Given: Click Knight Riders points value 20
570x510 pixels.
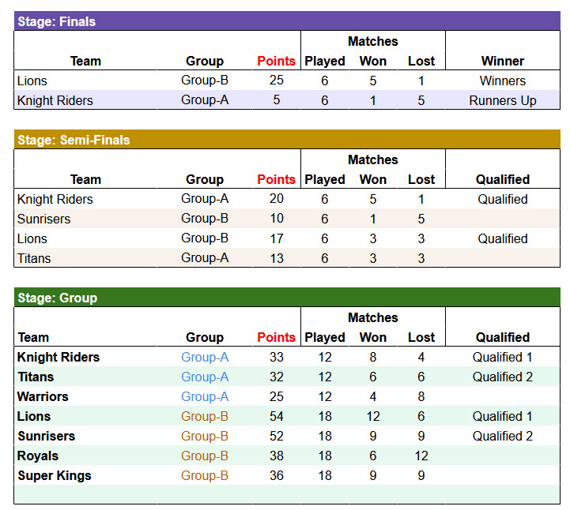Looking at the screenshot, I should pyautogui.click(x=276, y=199).
